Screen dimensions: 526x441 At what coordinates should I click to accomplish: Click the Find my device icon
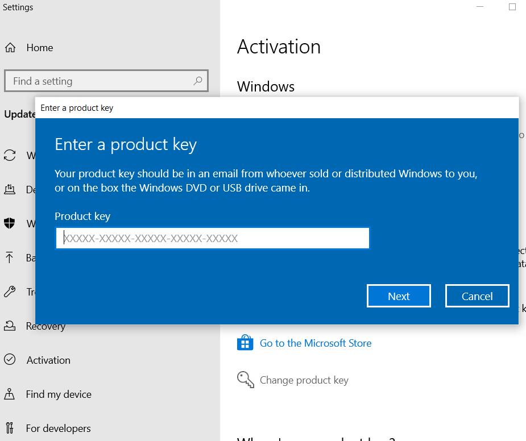coord(10,394)
